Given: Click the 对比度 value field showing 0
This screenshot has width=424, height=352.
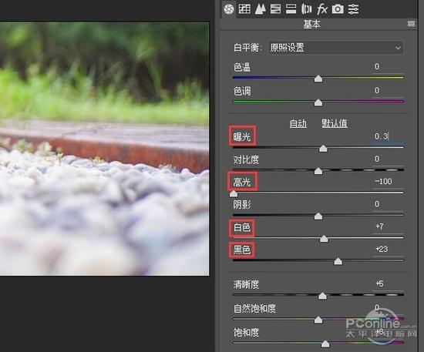Looking at the screenshot, I should (387, 159).
